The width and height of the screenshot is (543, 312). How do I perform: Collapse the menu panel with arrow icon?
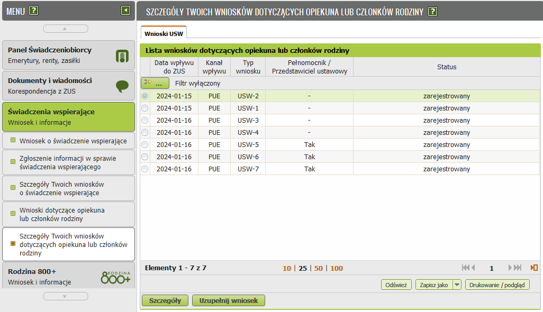pos(126,11)
